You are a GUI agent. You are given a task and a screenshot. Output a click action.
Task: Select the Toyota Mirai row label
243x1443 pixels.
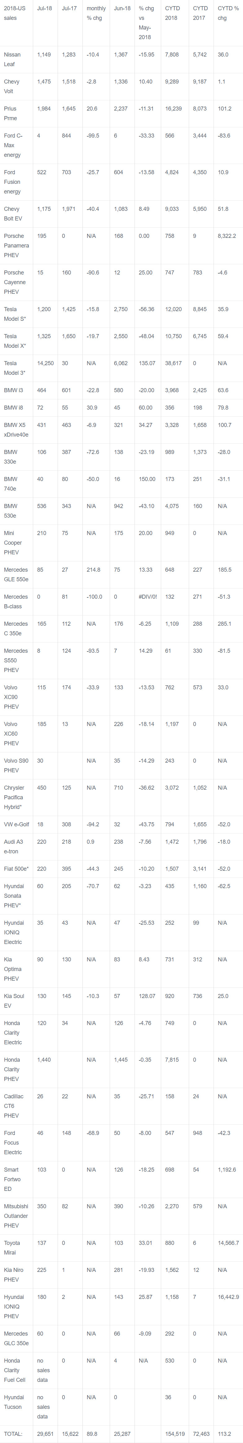point(12,1247)
